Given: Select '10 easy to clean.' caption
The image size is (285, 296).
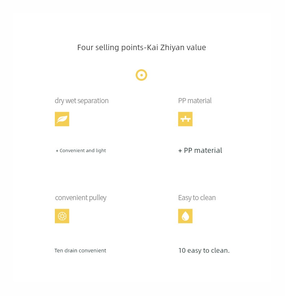Looking at the screenshot, I should [204, 251].
